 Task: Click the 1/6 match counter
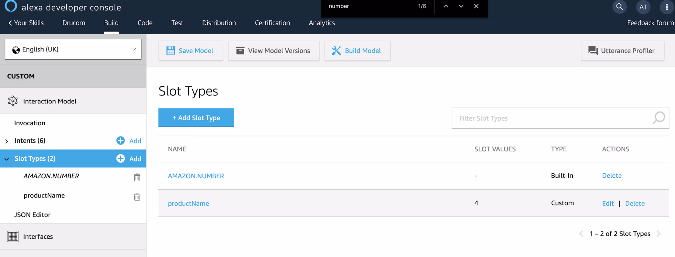click(x=422, y=6)
